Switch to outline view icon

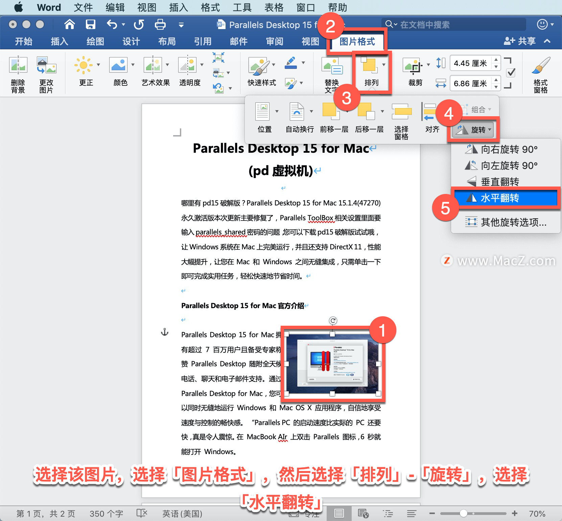388,514
